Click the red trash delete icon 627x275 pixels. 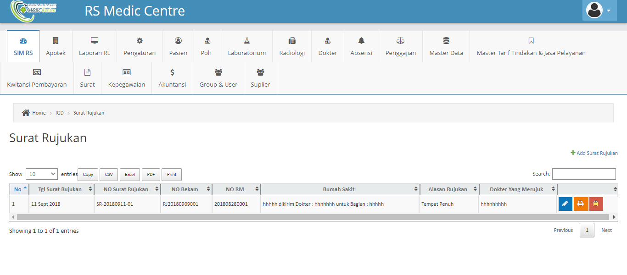pyautogui.click(x=596, y=204)
